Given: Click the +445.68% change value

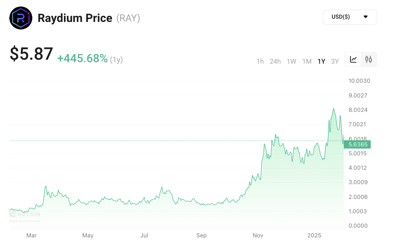Looking at the screenshot, I should point(82,58).
